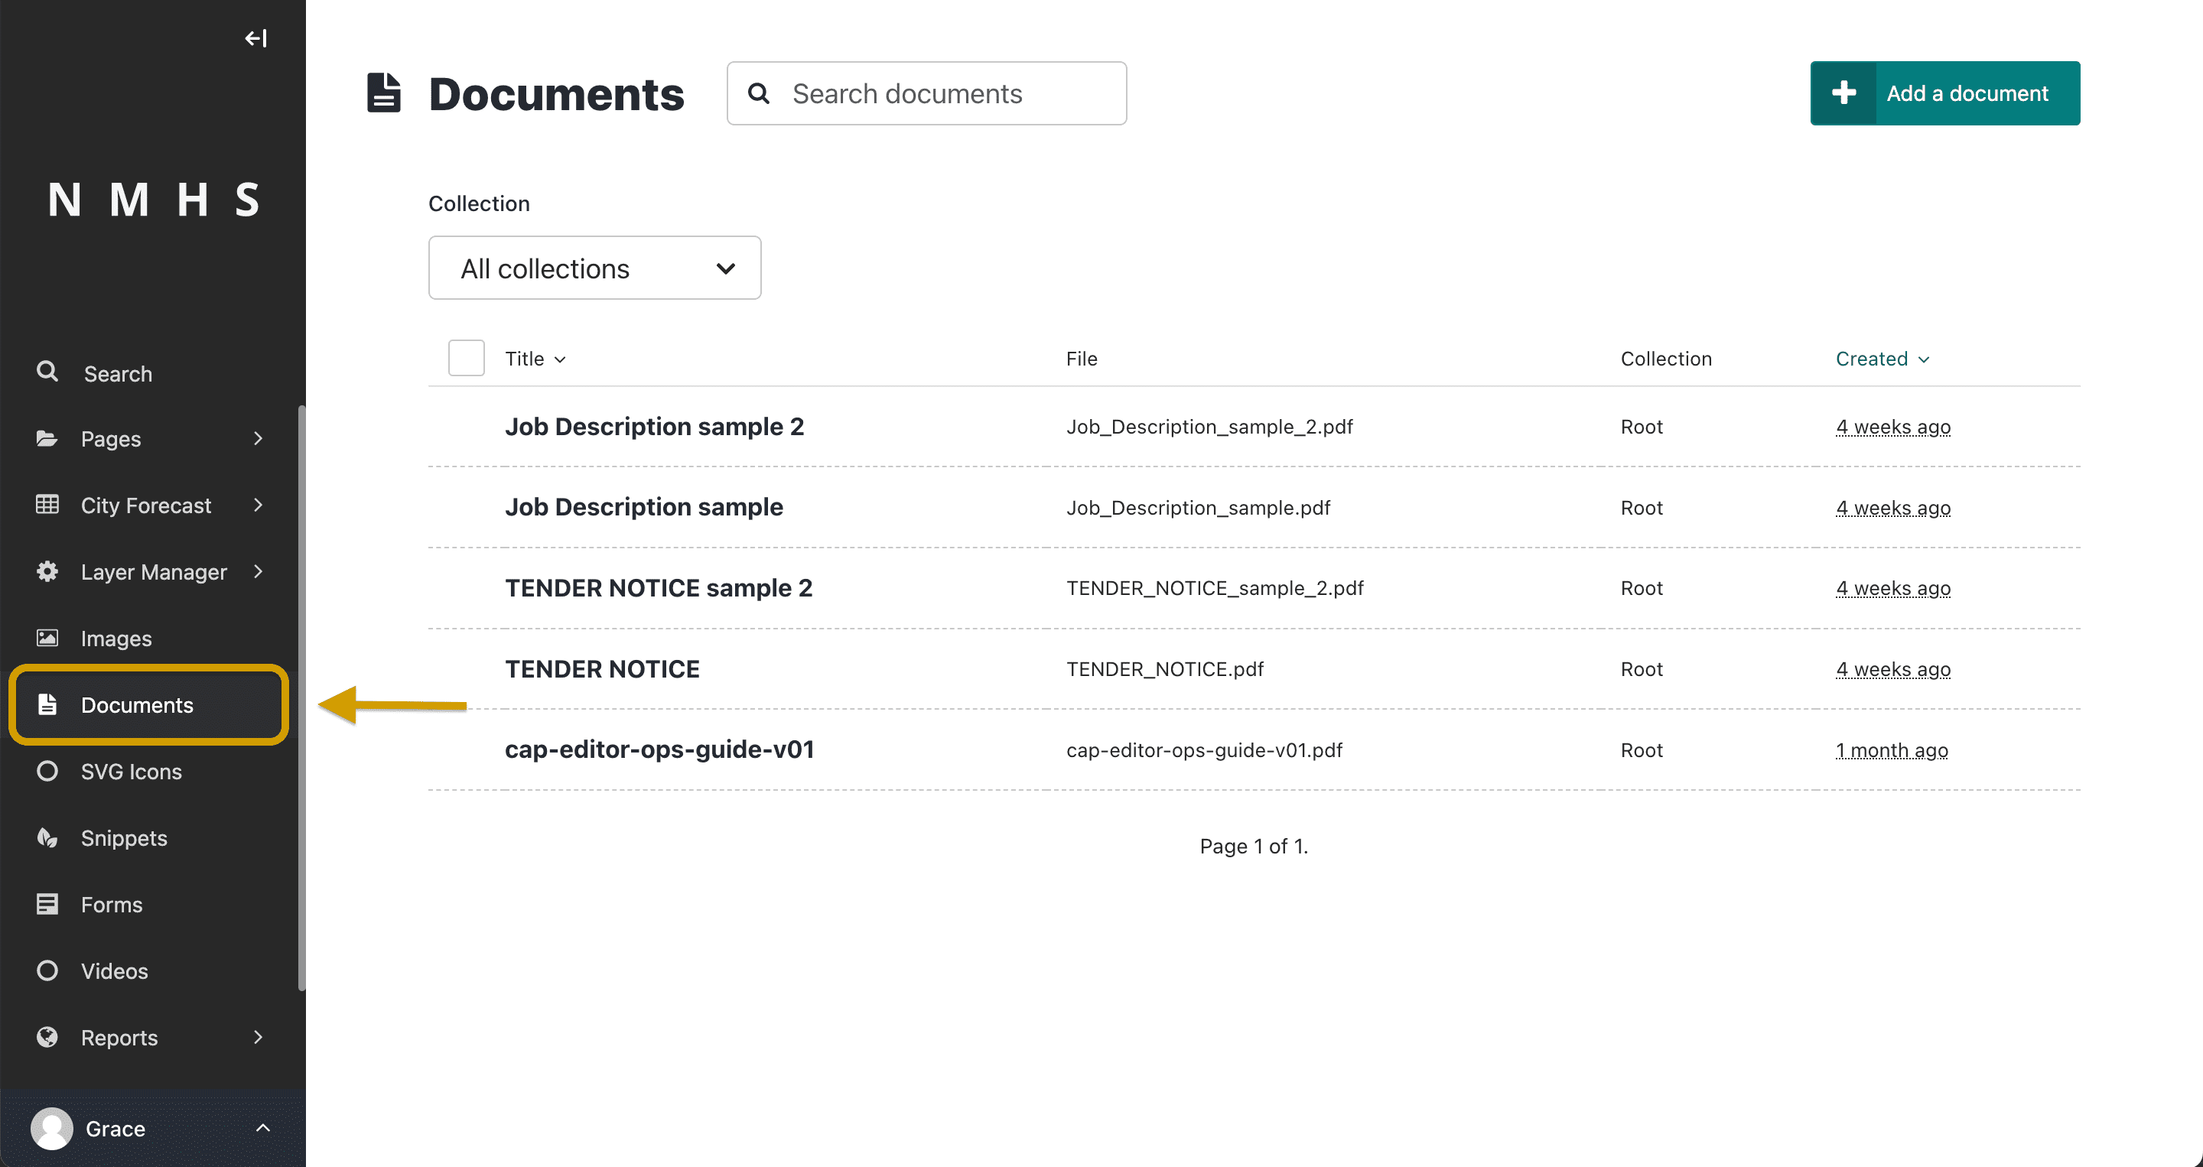2203x1167 pixels.
Task: Expand the Pages submenu chevron
Action: (259, 439)
